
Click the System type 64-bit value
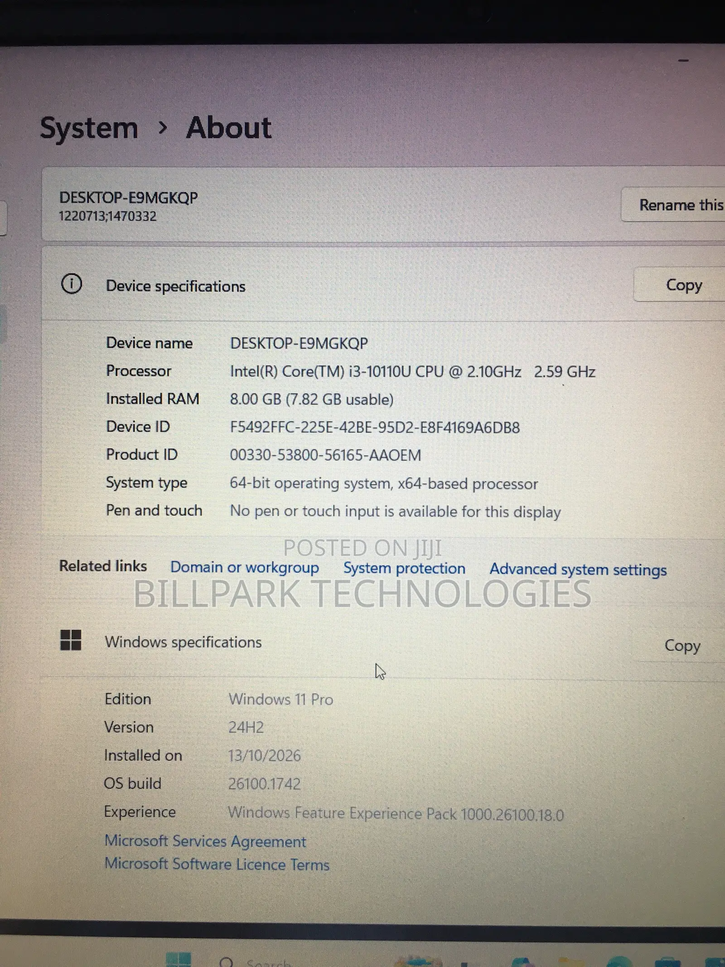point(384,483)
